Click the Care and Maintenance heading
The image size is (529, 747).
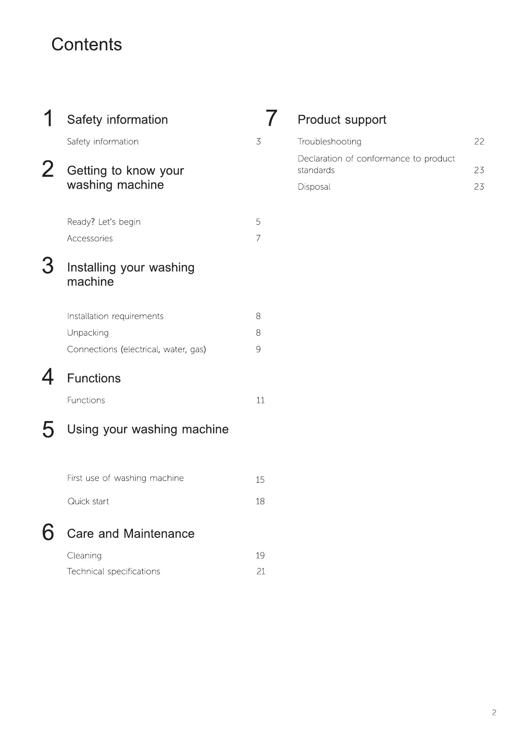pyautogui.click(x=131, y=533)
